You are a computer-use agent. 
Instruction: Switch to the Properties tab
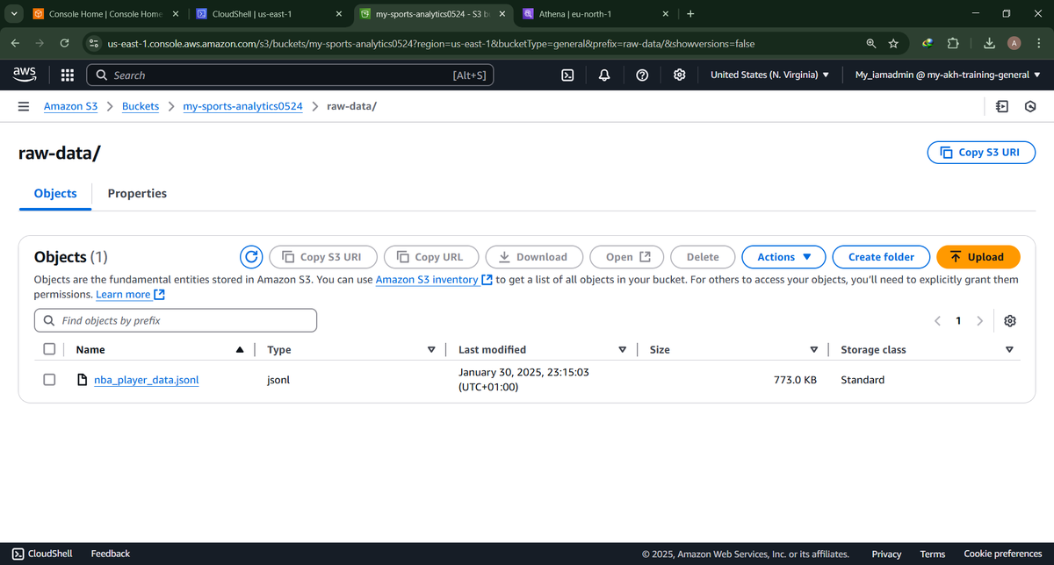[x=137, y=193]
